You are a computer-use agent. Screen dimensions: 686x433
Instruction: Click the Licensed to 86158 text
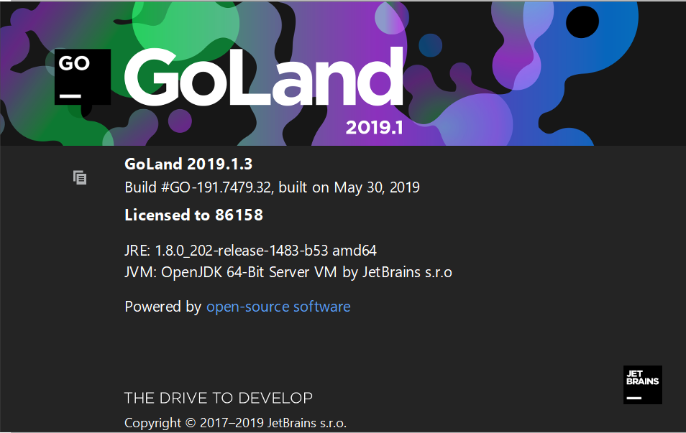[194, 215]
